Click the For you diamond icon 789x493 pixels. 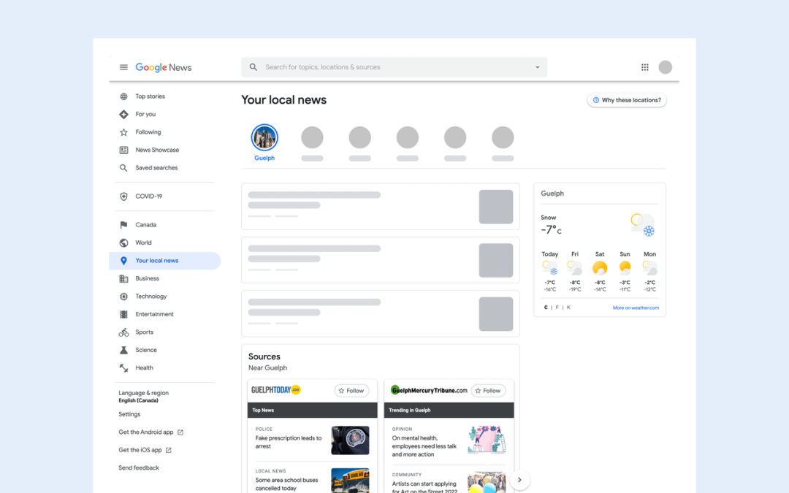(123, 114)
